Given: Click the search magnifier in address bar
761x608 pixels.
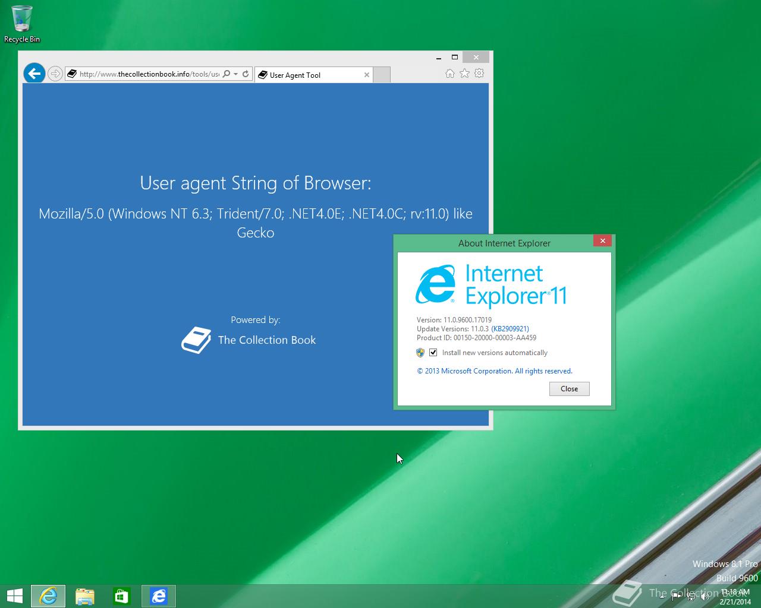Looking at the screenshot, I should 227,74.
